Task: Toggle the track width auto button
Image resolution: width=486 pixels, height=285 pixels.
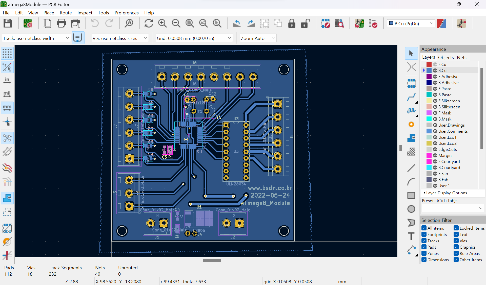Action: coord(78,38)
